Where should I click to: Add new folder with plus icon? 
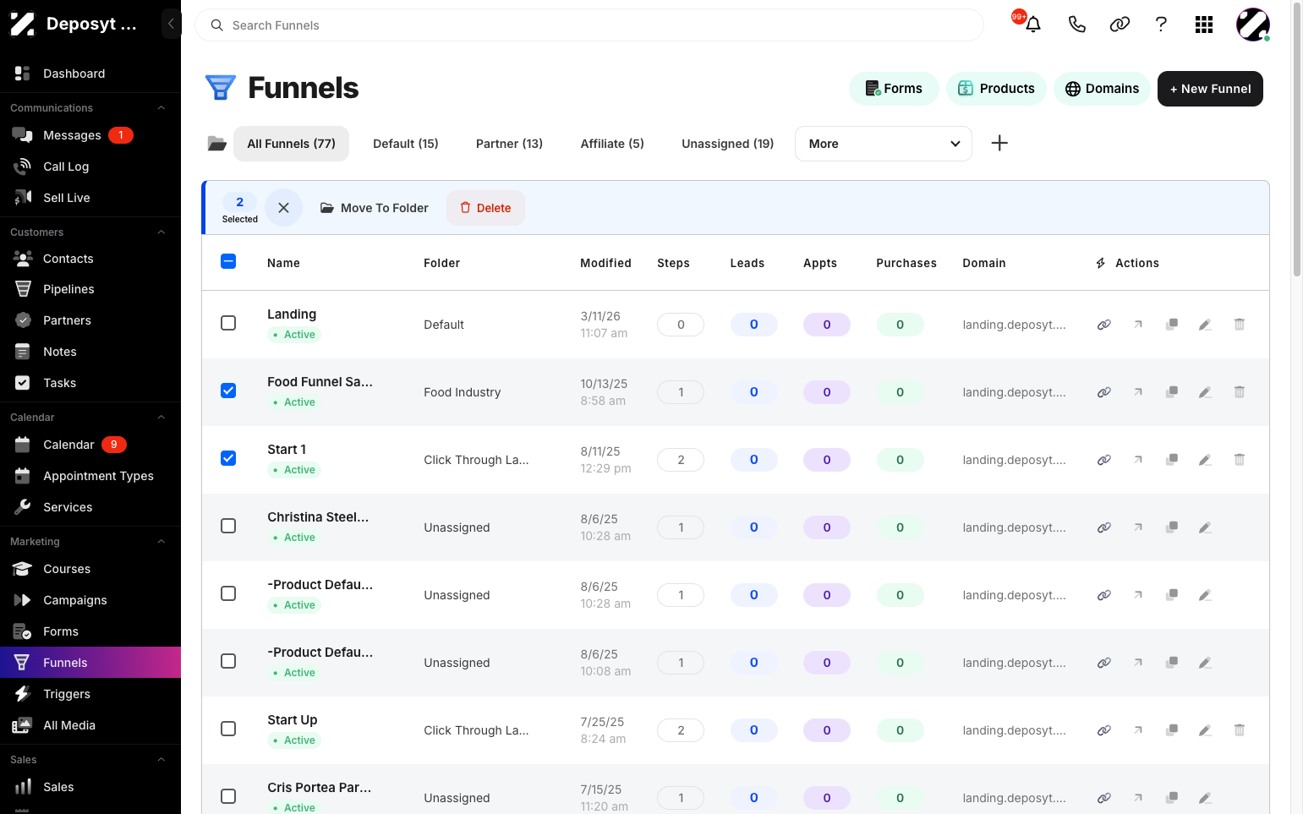pos(999,143)
